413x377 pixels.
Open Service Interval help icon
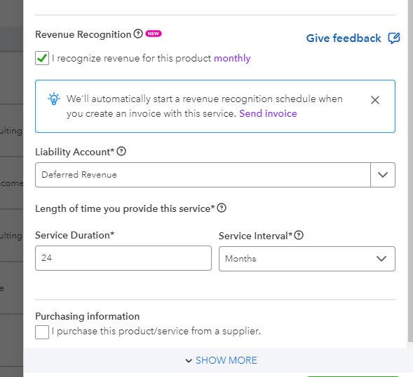(x=299, y=235)
